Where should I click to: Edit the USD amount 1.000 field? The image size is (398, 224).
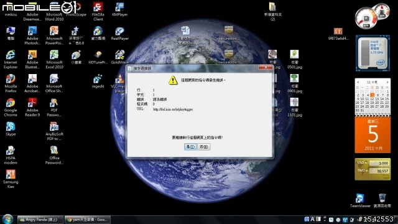tap(379, 163)
